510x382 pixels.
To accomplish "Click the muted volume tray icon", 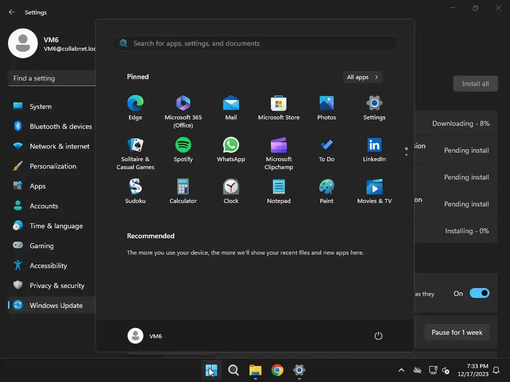I will click(x=446, y=370).
